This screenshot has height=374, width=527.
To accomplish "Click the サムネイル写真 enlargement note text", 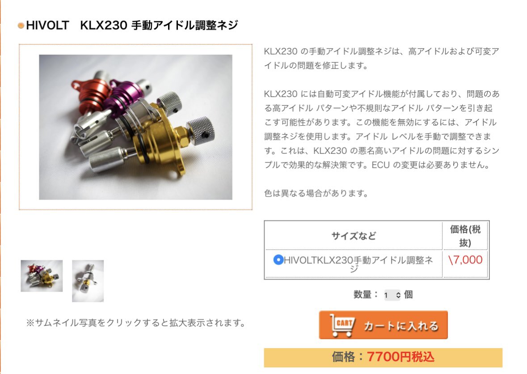I will click(x=136, y=323).
